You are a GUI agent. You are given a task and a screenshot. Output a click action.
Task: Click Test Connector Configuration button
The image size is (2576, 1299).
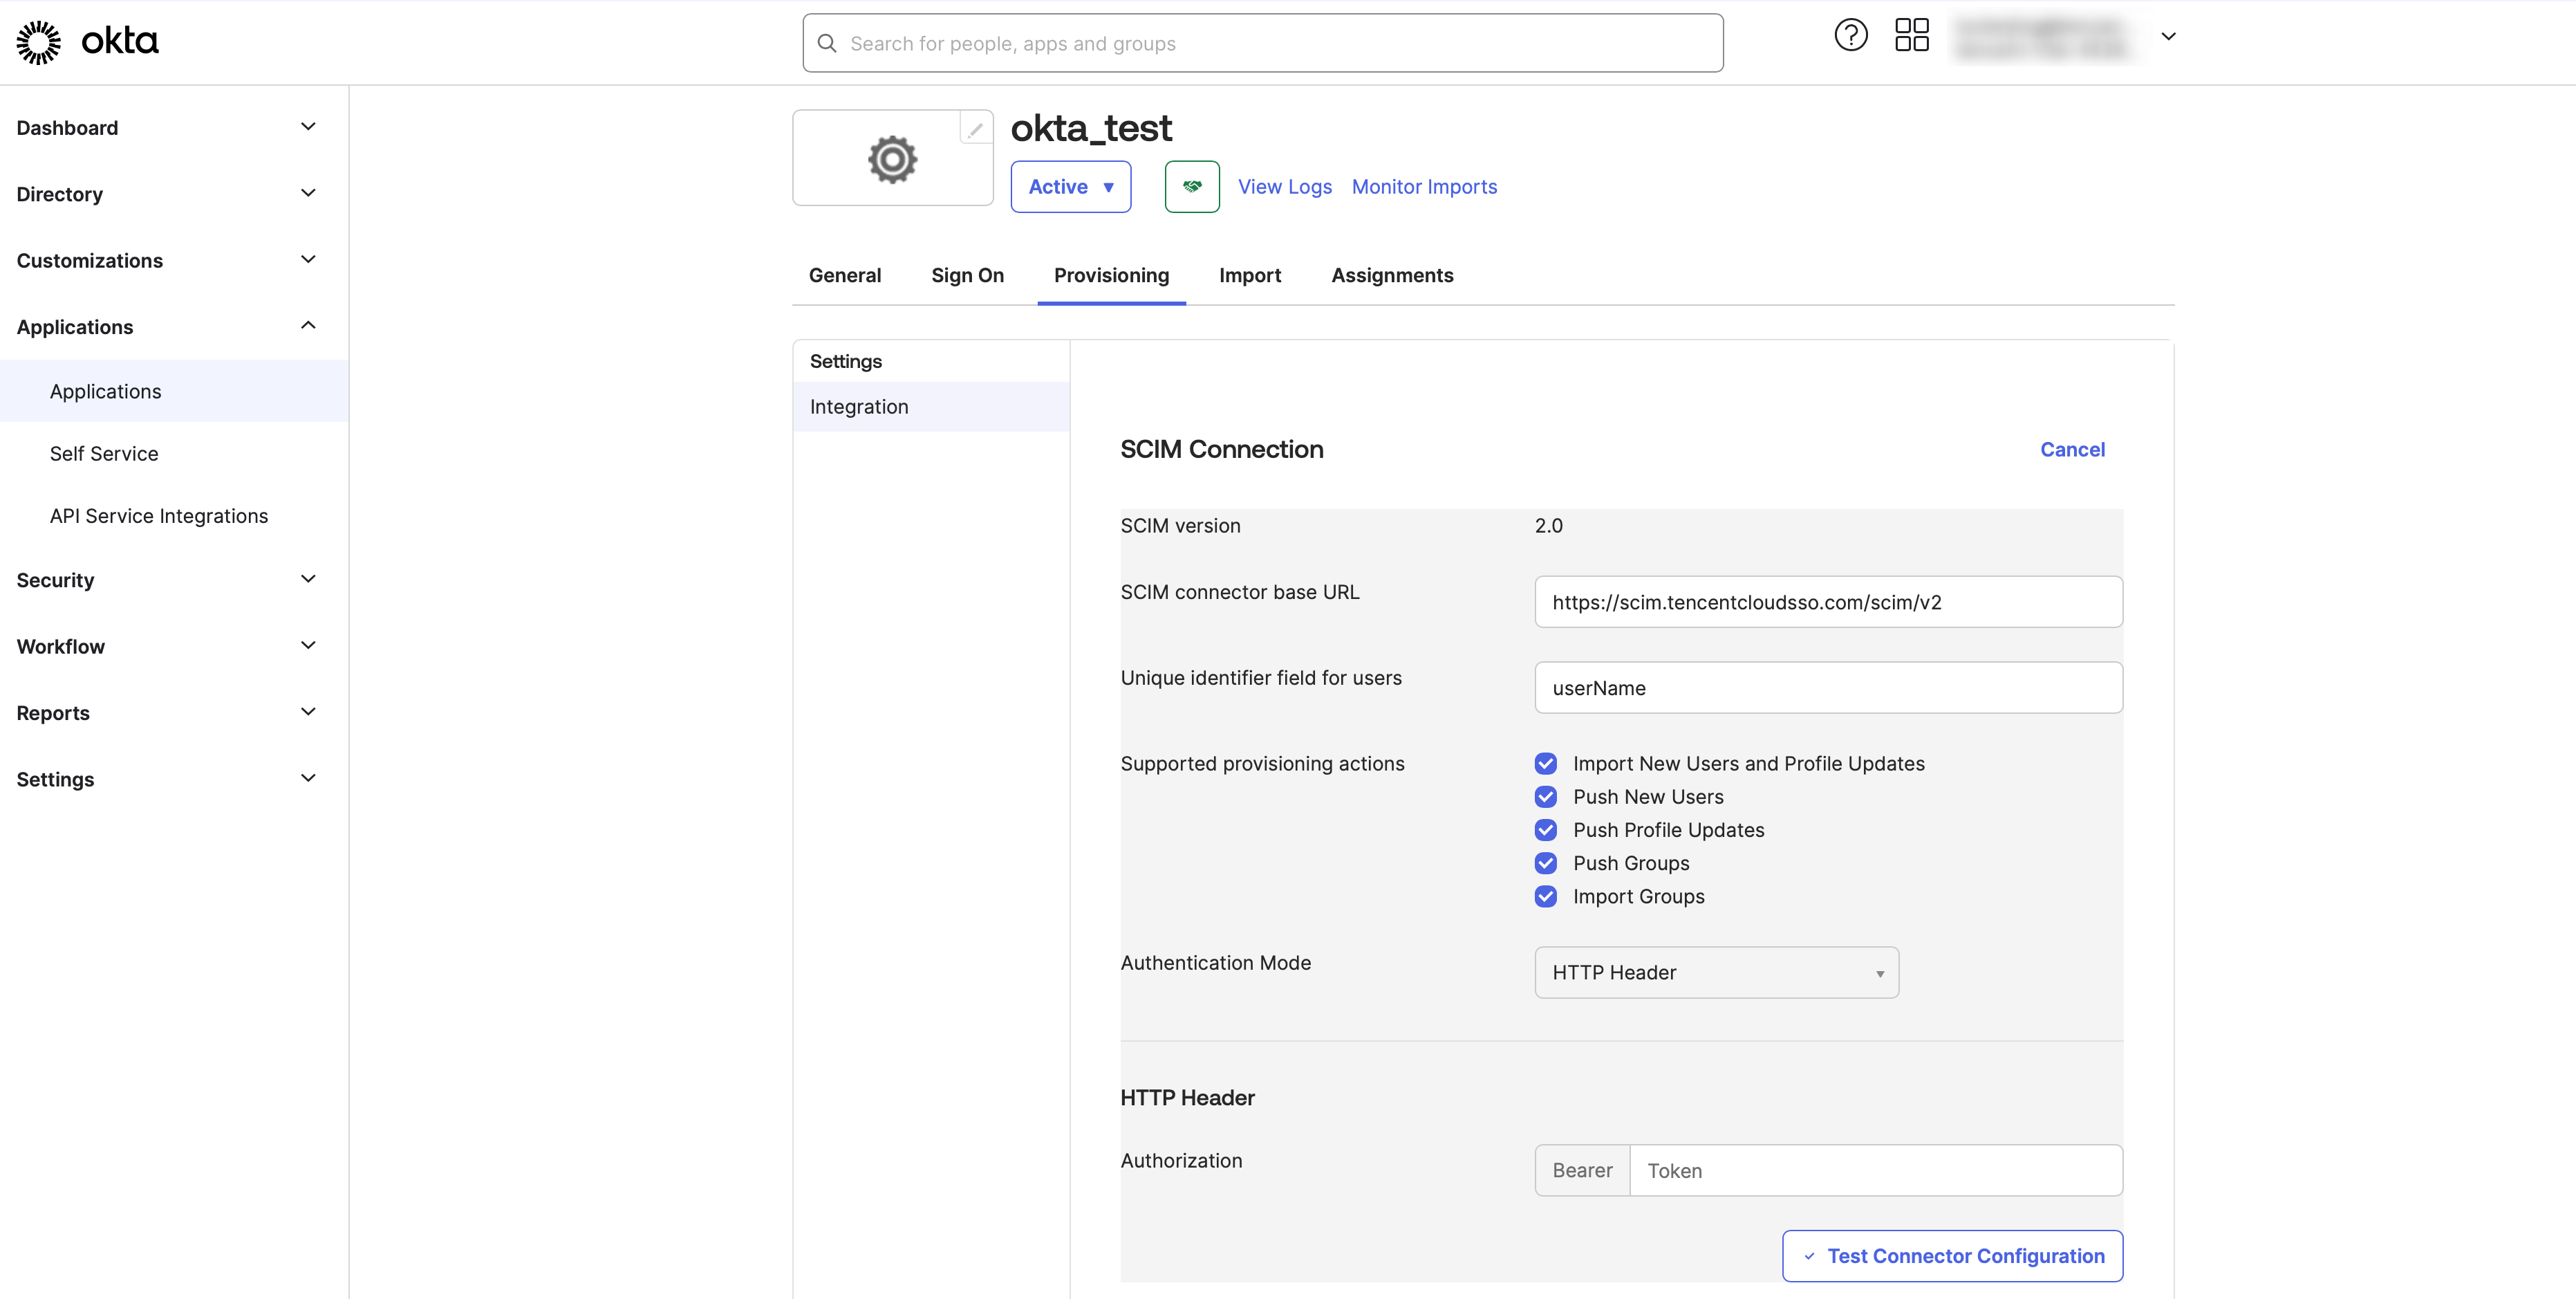pos(1952,1256)
